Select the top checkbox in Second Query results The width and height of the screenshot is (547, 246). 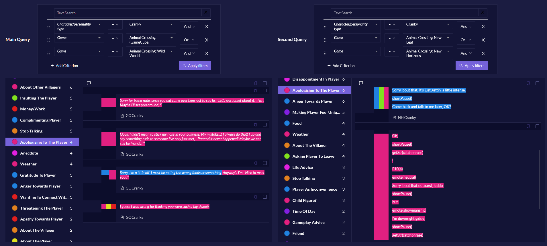(x=537, y=83)
